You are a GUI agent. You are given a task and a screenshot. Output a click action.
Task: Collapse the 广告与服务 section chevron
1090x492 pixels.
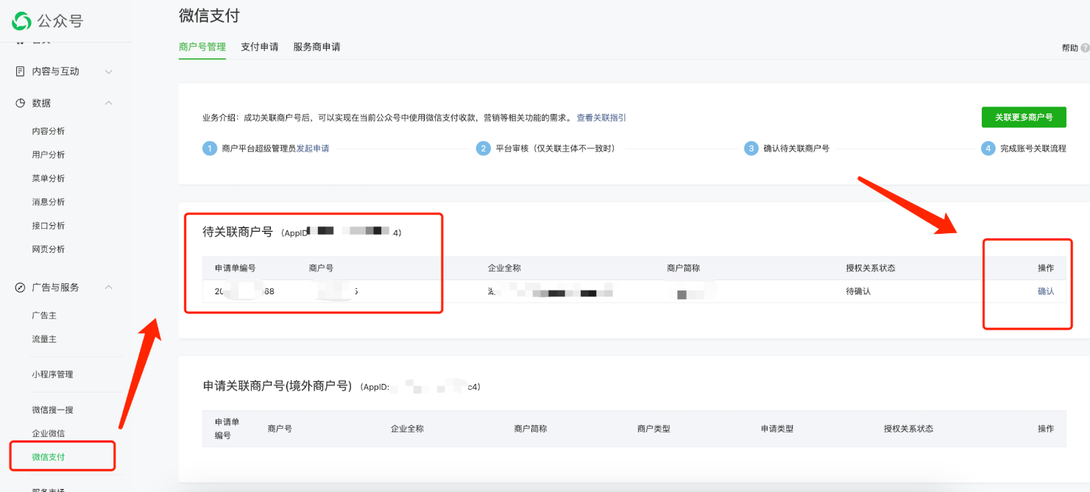pyautogui.click(x=109, y=288)
